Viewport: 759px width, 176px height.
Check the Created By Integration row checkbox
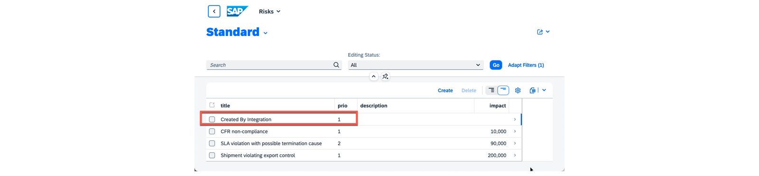212,119
